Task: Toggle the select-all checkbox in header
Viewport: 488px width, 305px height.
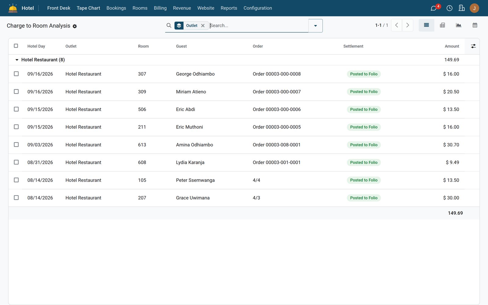Action: 16,46
